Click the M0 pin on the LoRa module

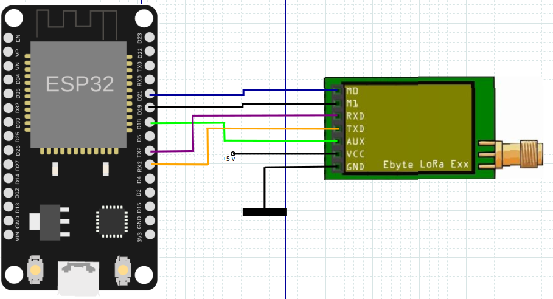point(337,91)
